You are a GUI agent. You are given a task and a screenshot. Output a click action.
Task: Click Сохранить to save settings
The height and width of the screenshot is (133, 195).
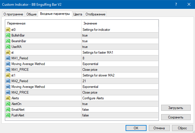coord(176,117)
